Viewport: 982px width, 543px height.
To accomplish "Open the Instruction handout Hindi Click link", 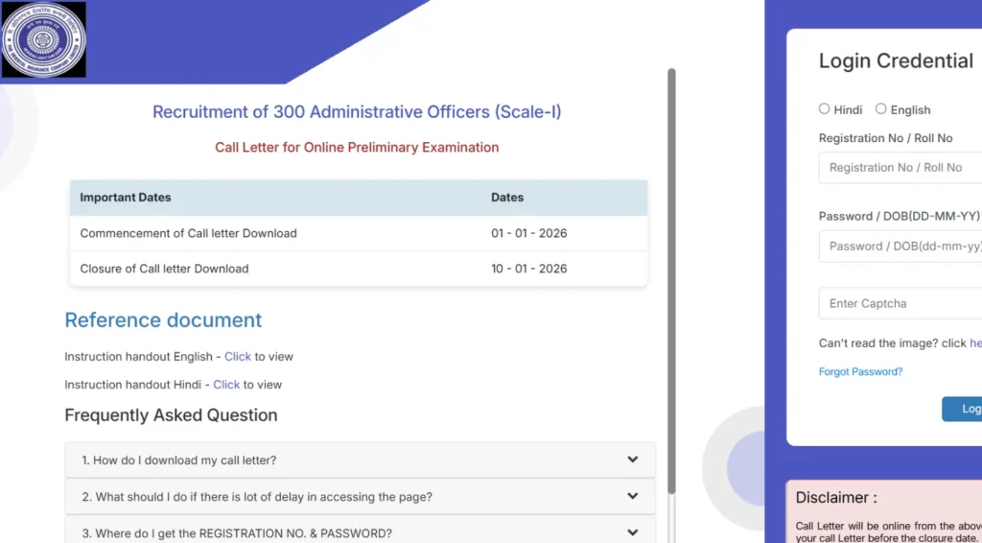I will pos(226,385).
